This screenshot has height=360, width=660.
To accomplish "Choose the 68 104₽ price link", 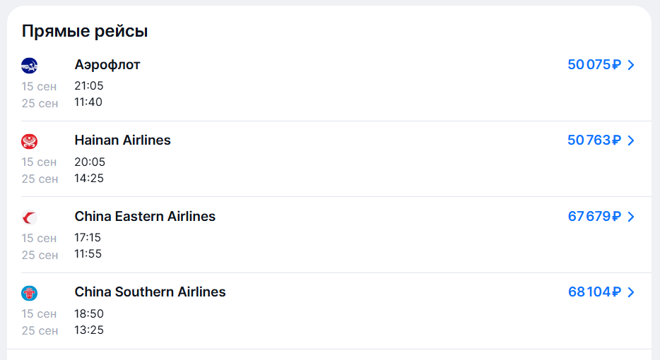I will tap(594, 292).
